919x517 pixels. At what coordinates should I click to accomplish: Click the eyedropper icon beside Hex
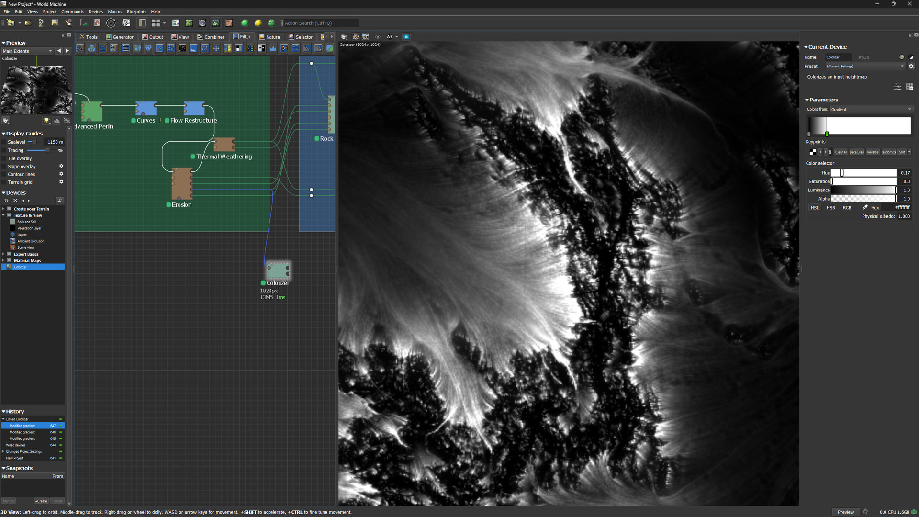coord(865,208)
